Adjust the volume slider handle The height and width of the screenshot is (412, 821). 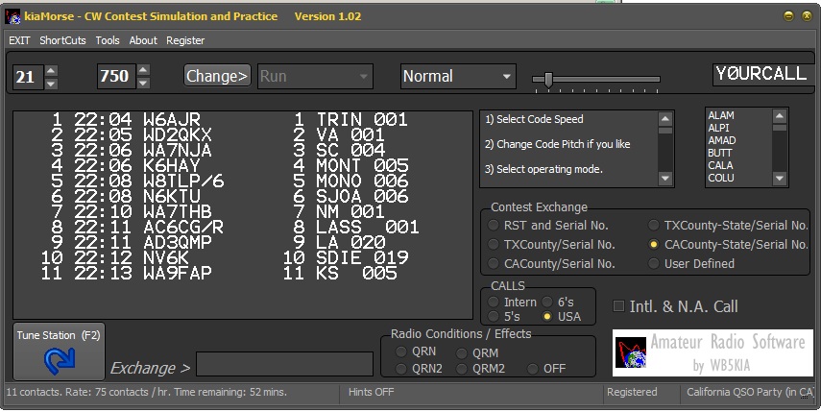tap(548, 79)
